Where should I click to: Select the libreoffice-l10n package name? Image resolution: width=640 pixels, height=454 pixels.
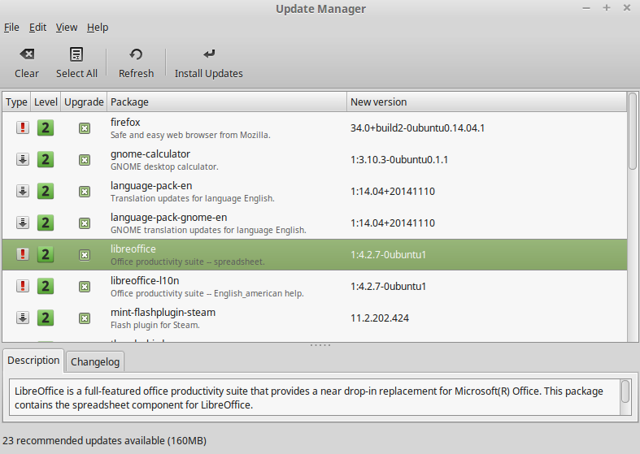point(145,281)
